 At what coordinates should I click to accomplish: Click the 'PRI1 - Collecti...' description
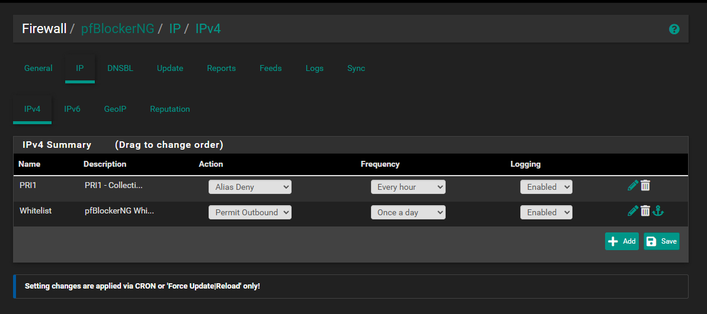(114, 185)
